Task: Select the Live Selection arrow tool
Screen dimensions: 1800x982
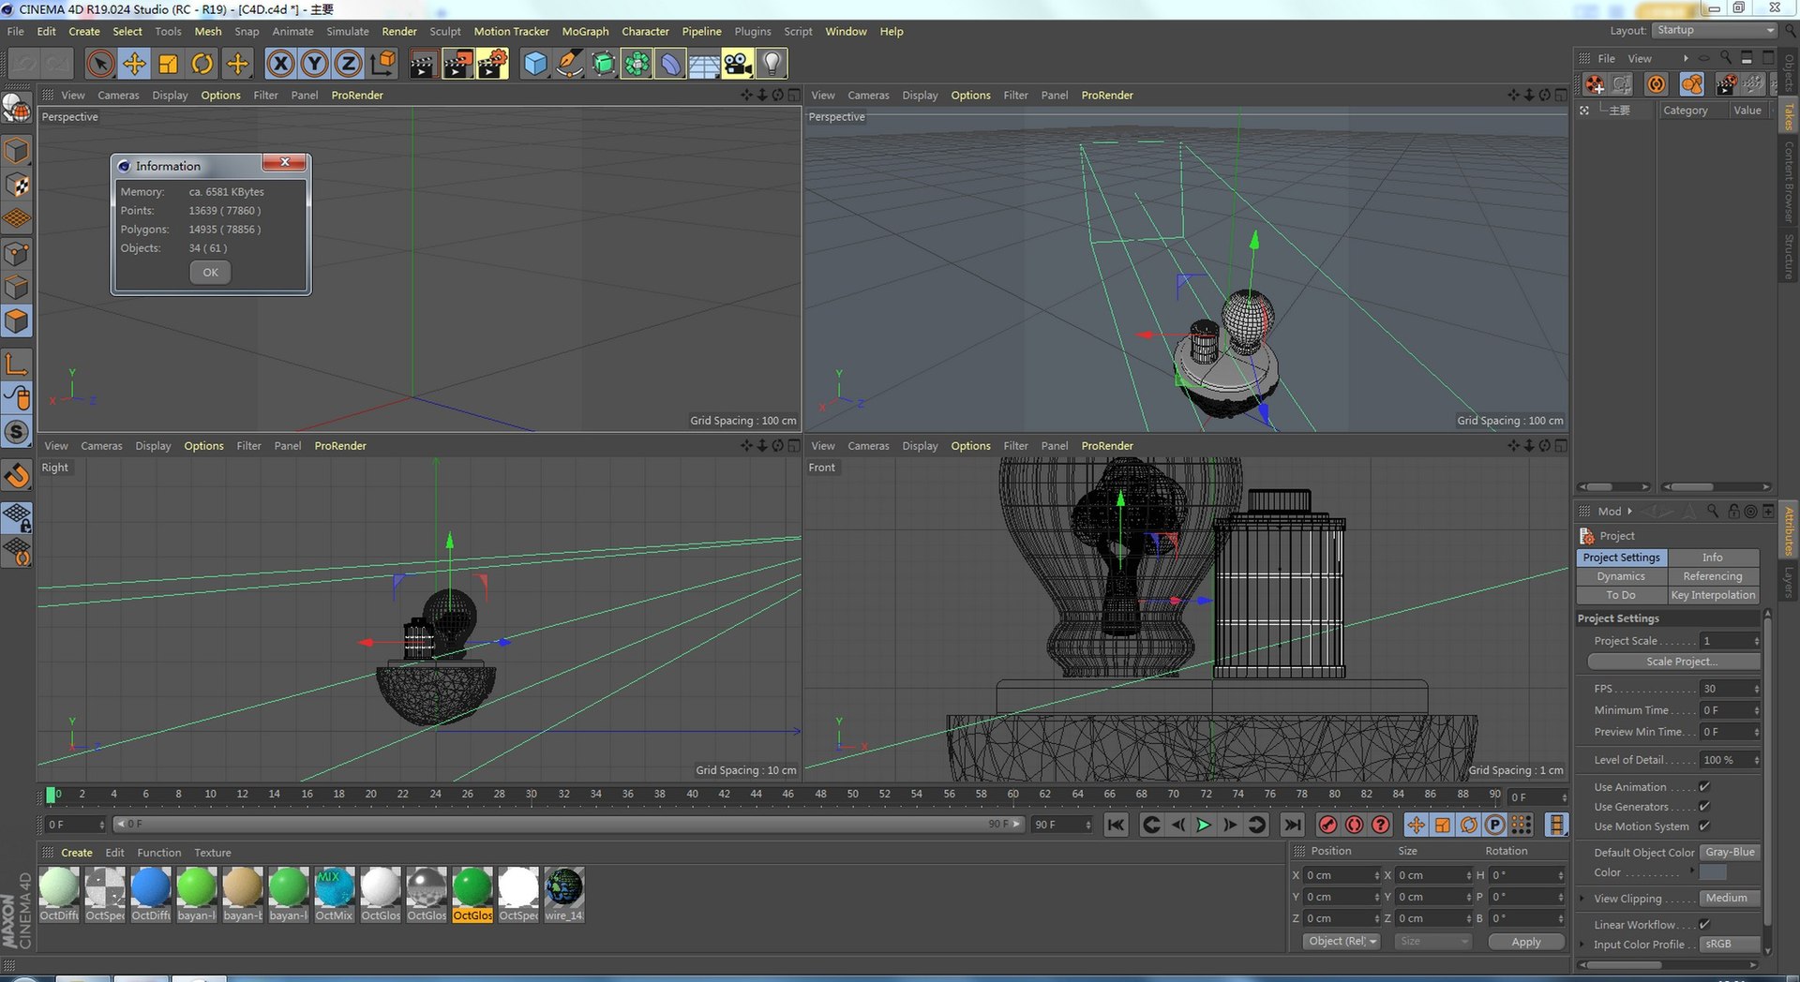Action: point(100,64)
